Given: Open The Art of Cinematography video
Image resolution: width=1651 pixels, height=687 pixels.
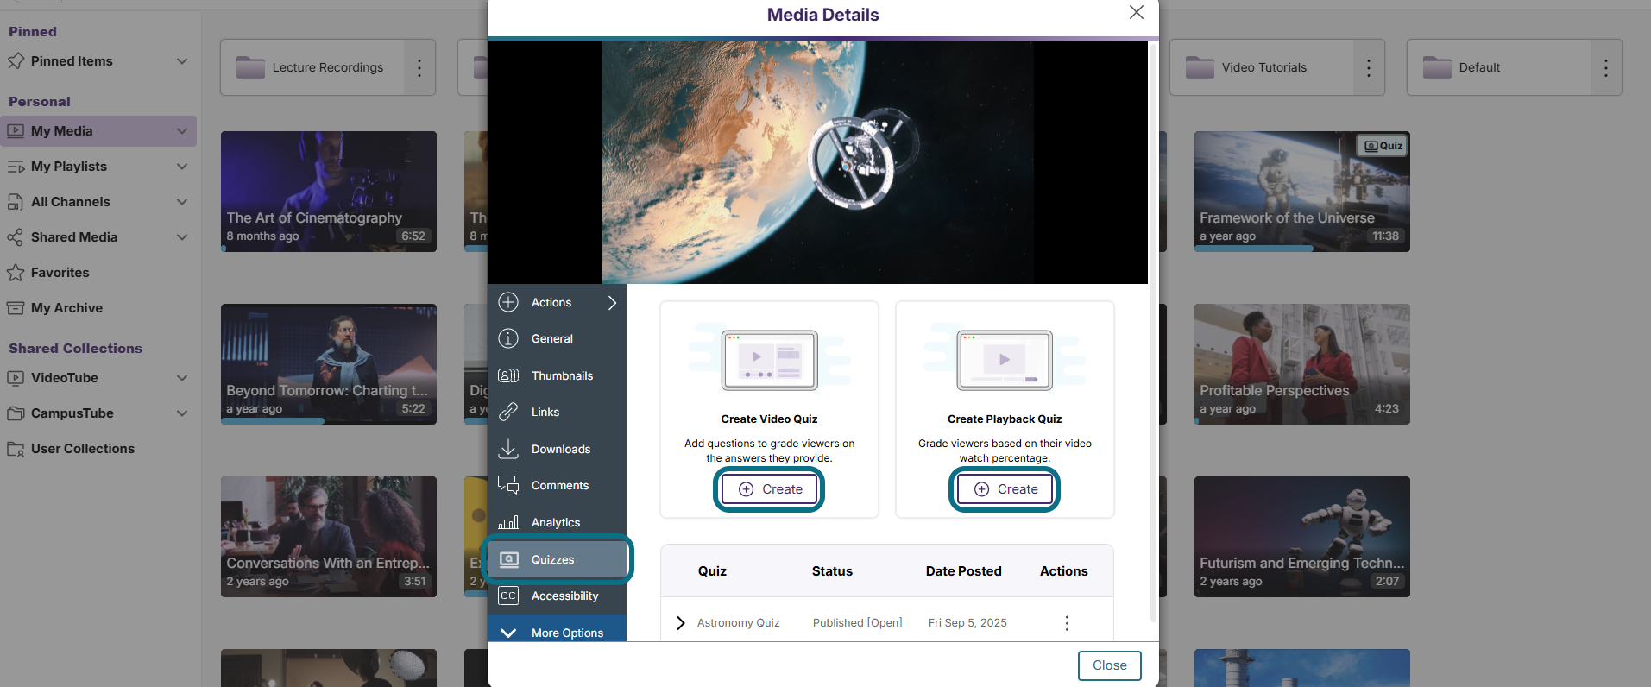Looking at the screenshot, I should (329, 192).
